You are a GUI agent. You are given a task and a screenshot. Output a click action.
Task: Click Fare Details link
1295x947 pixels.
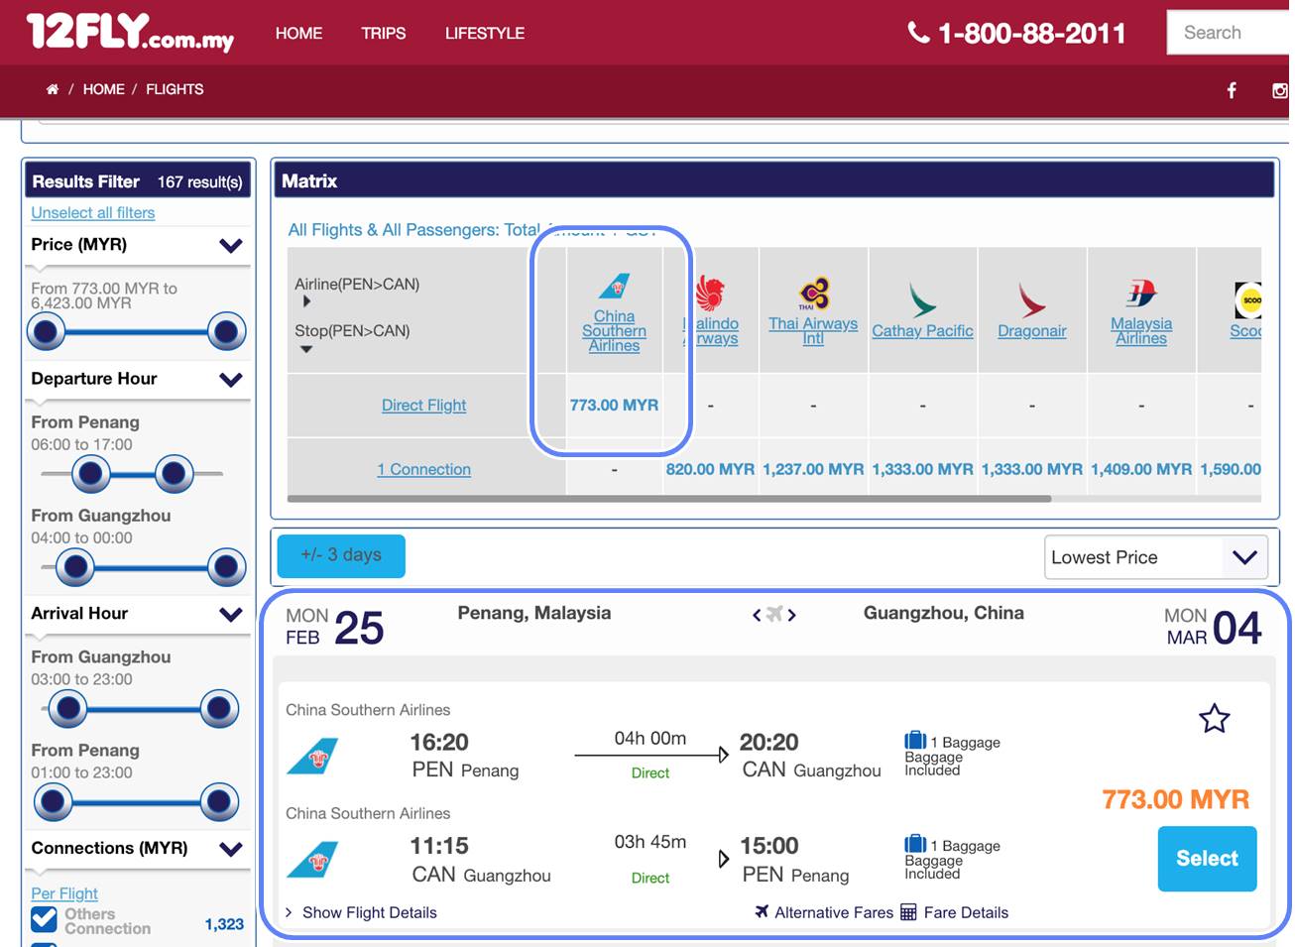[966, 912]
